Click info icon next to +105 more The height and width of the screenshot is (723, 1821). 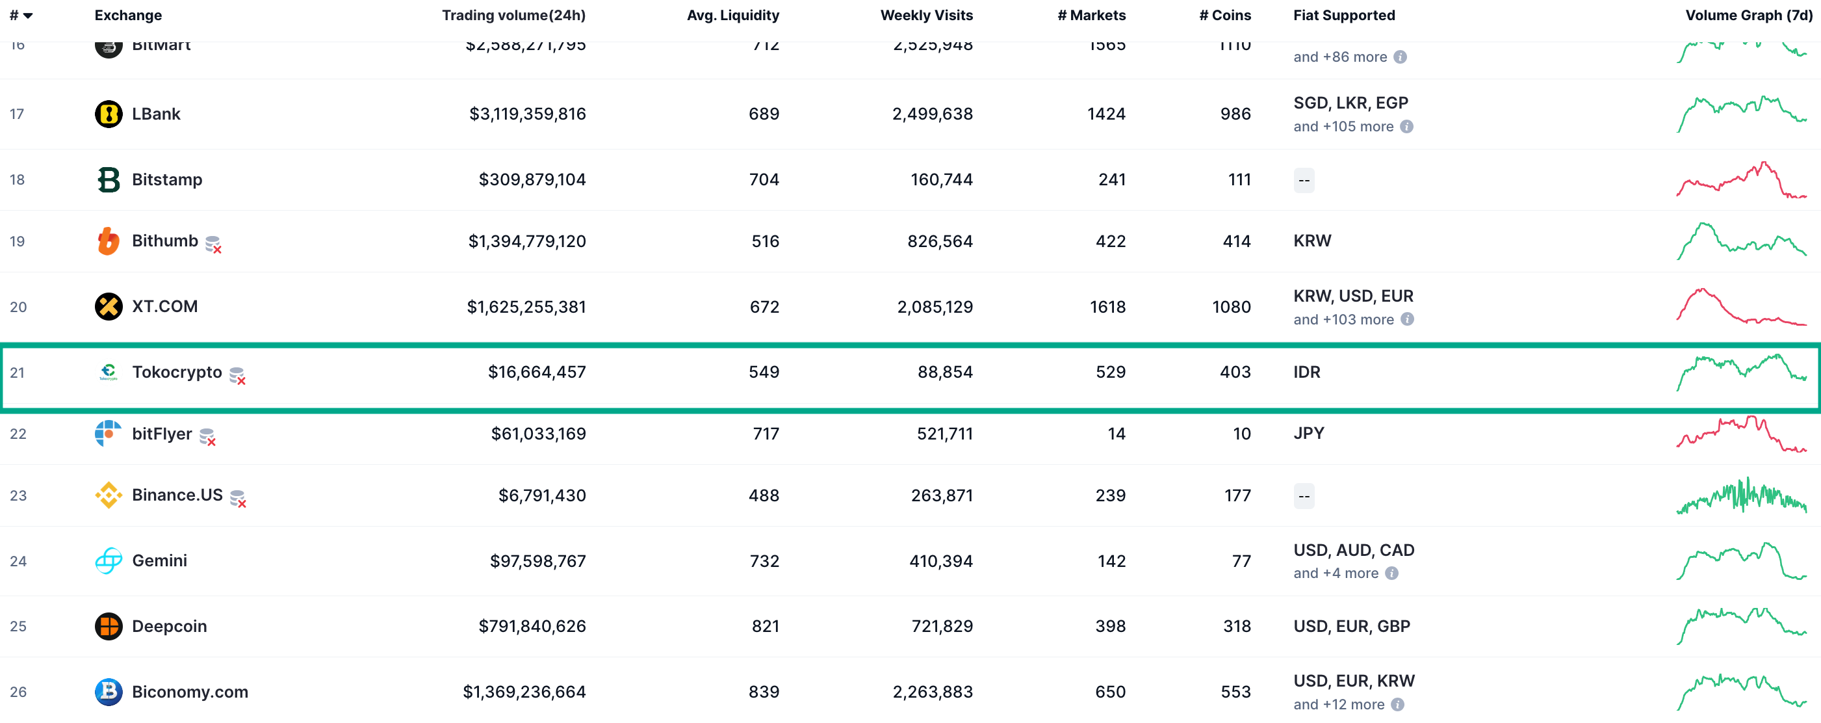pos(1407,127)
